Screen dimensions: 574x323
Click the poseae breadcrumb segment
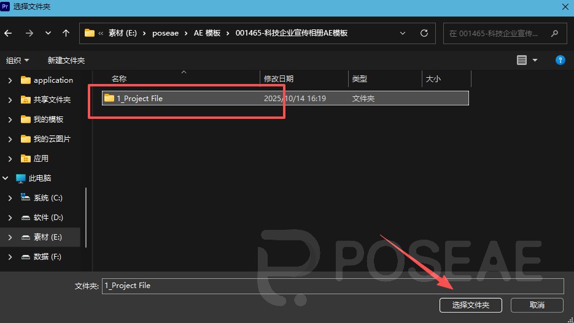(166, 33)
